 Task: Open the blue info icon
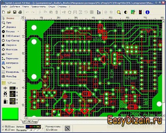147,12
